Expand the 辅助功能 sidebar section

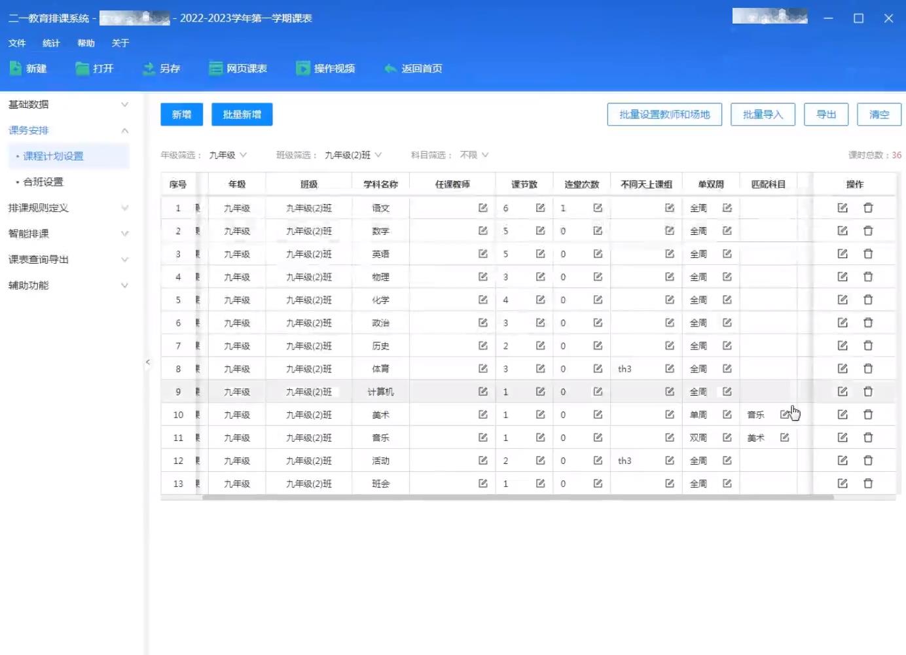click(x=68, y=285)
